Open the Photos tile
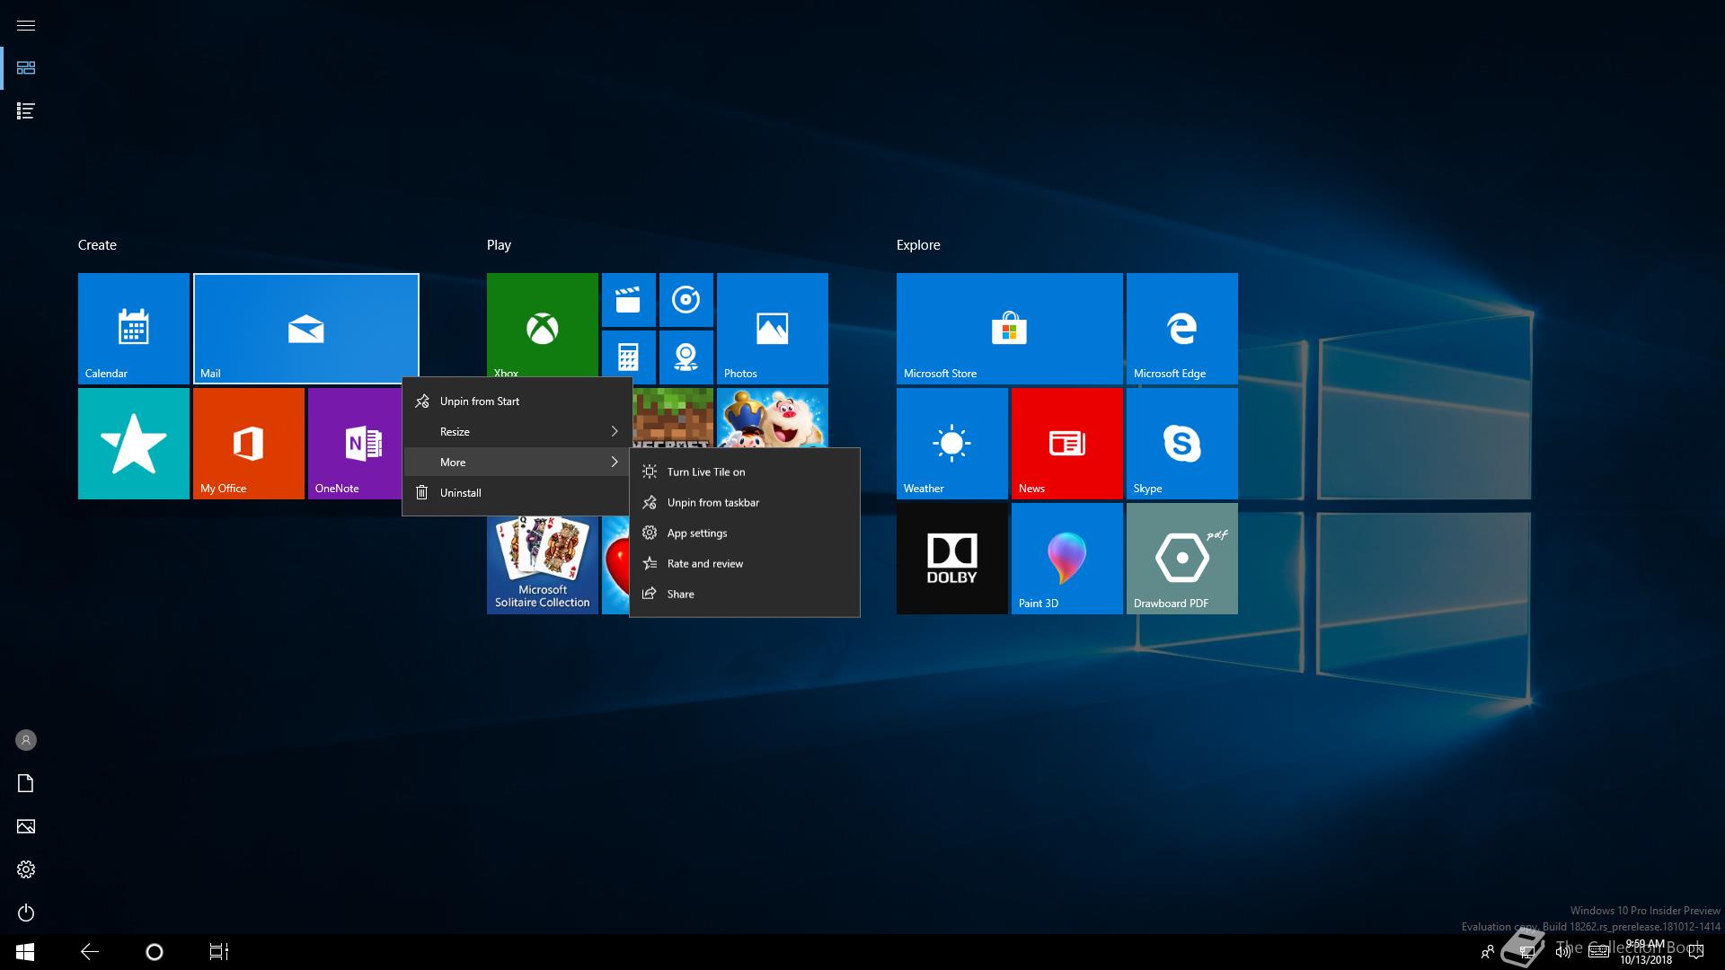 coord(772,329)
